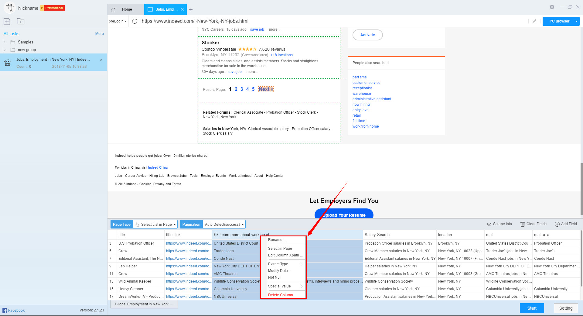Click Upload Your Resume button

pos(344,214)
